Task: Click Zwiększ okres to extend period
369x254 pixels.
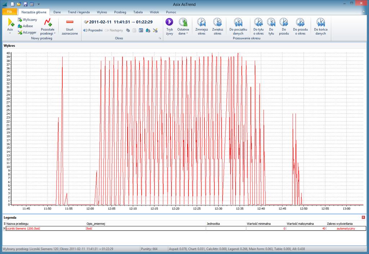Action: coord(217,26)
